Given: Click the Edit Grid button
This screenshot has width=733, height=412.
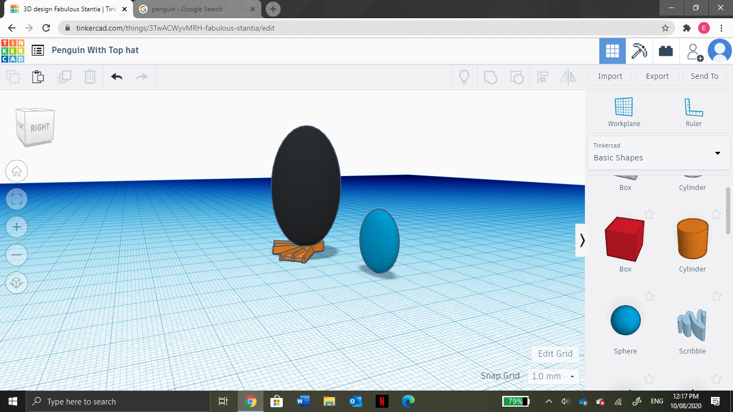Looking at the screenshot, I should (x=555, y=354).
